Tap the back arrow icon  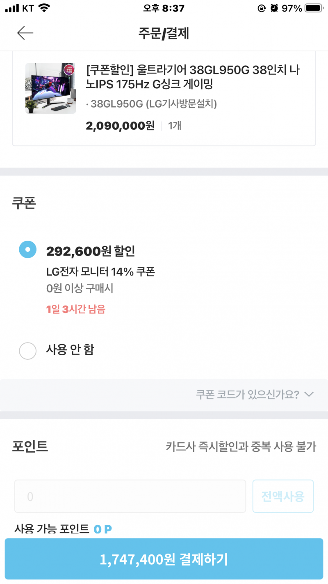coord(25,33)
